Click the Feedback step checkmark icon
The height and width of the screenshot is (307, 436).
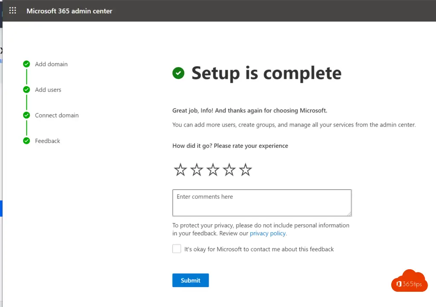[26, 141]
